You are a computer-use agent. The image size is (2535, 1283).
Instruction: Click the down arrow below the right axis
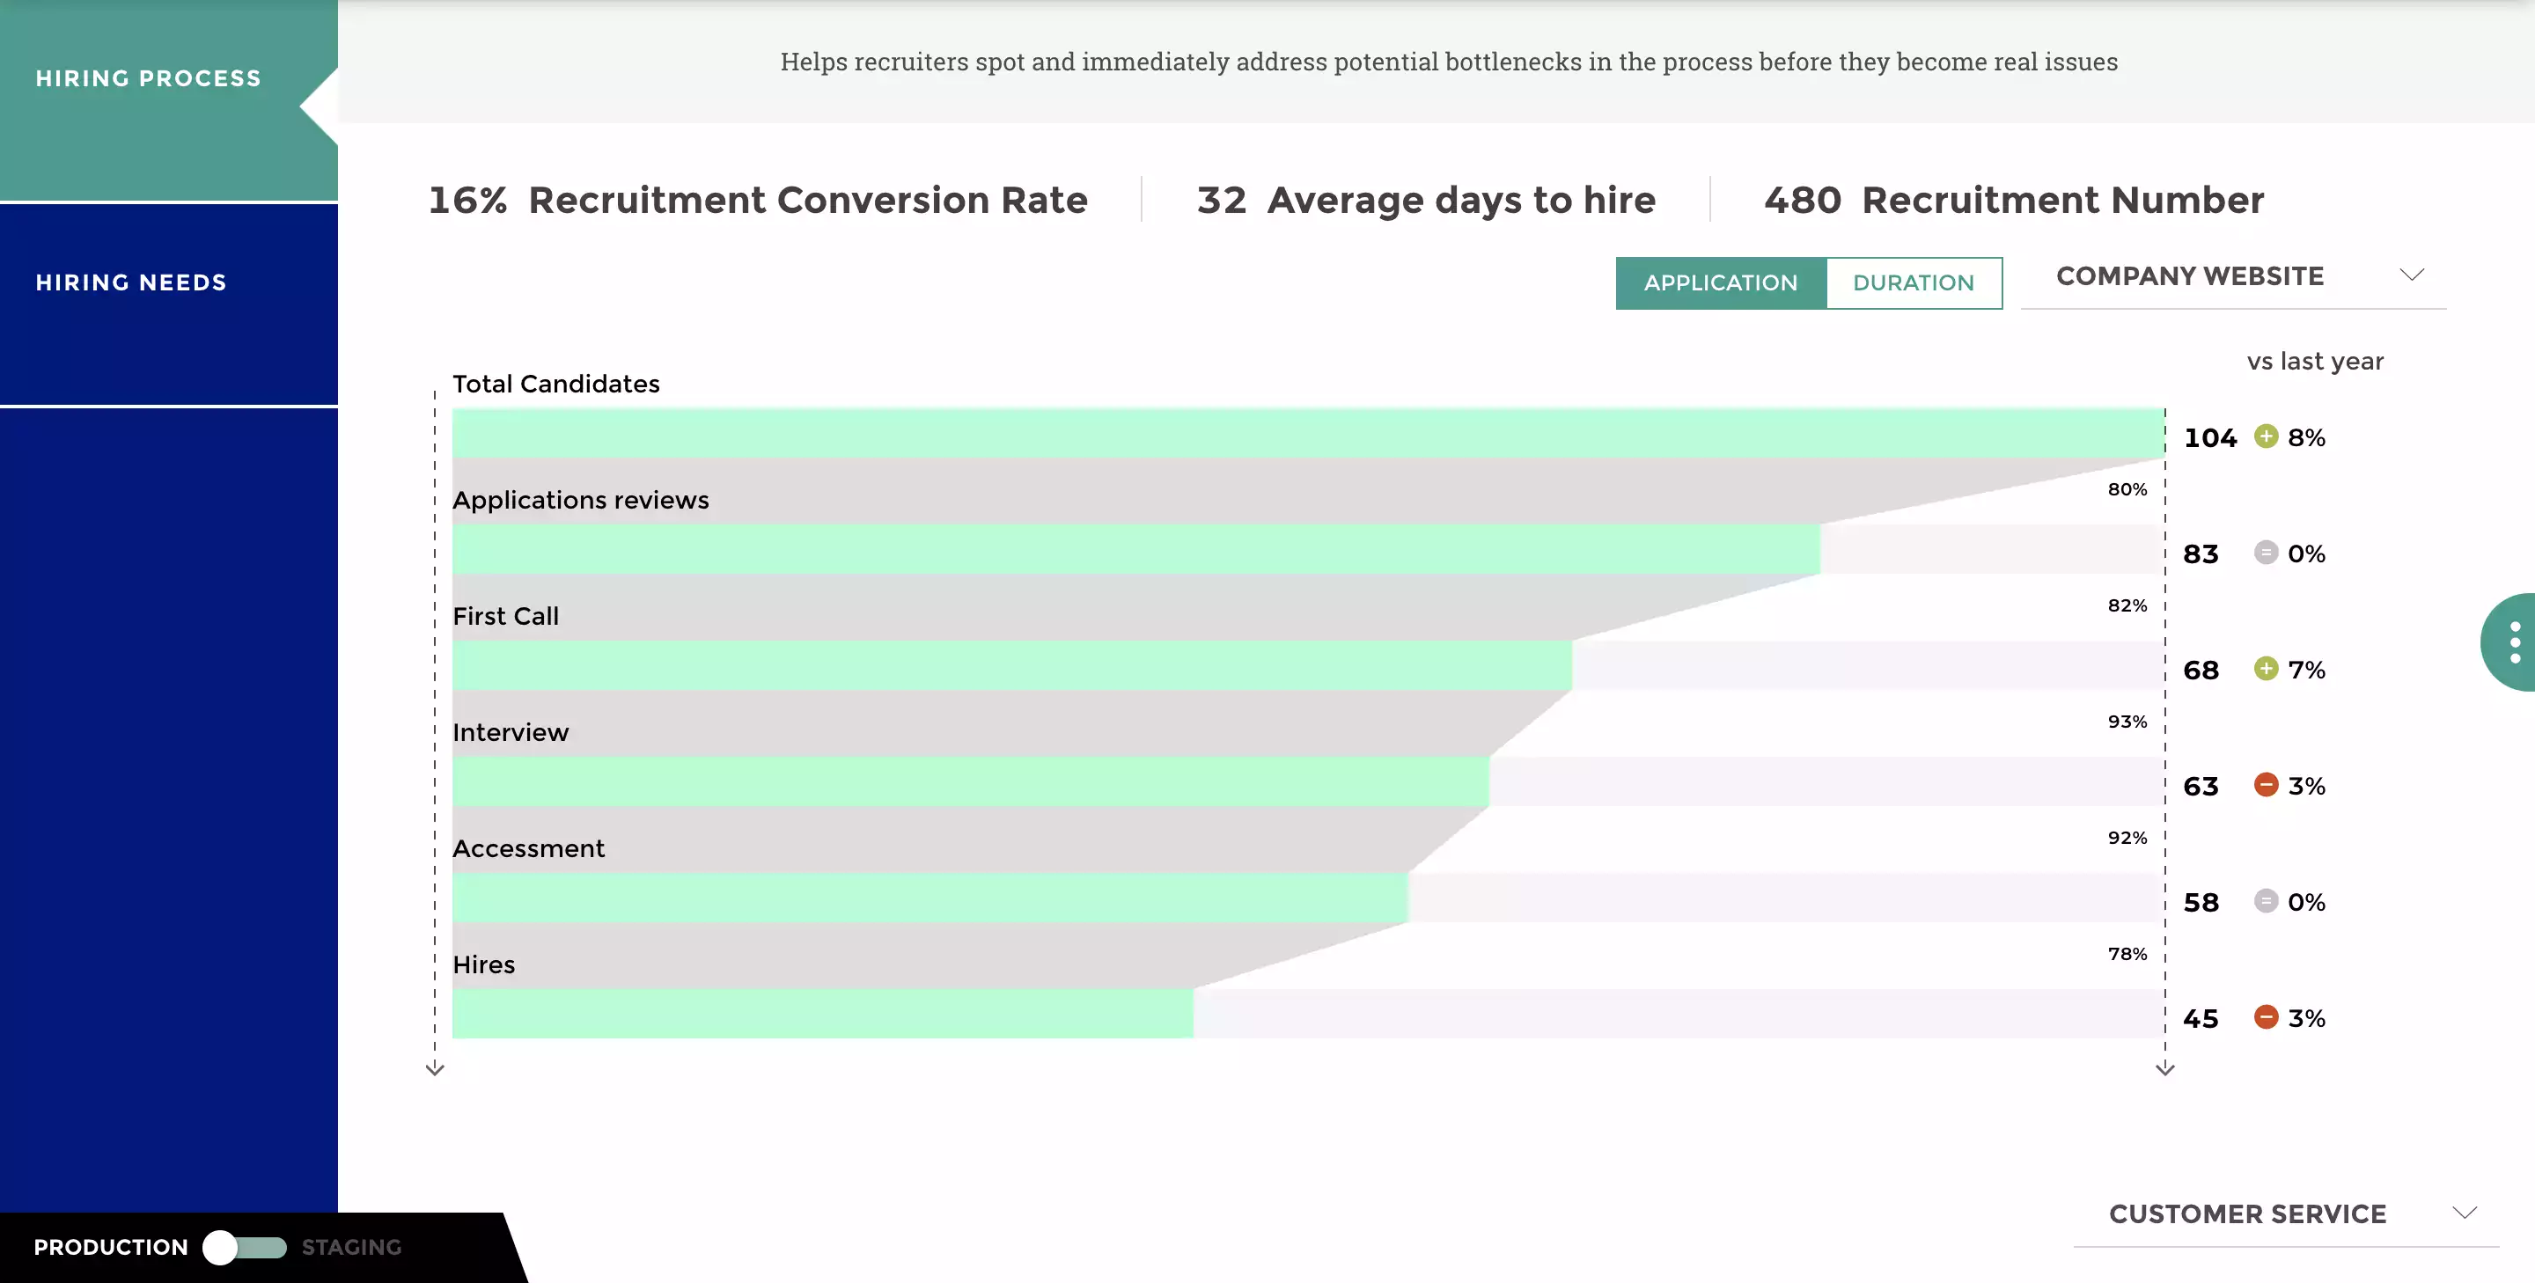[x=2164, y=1069]
